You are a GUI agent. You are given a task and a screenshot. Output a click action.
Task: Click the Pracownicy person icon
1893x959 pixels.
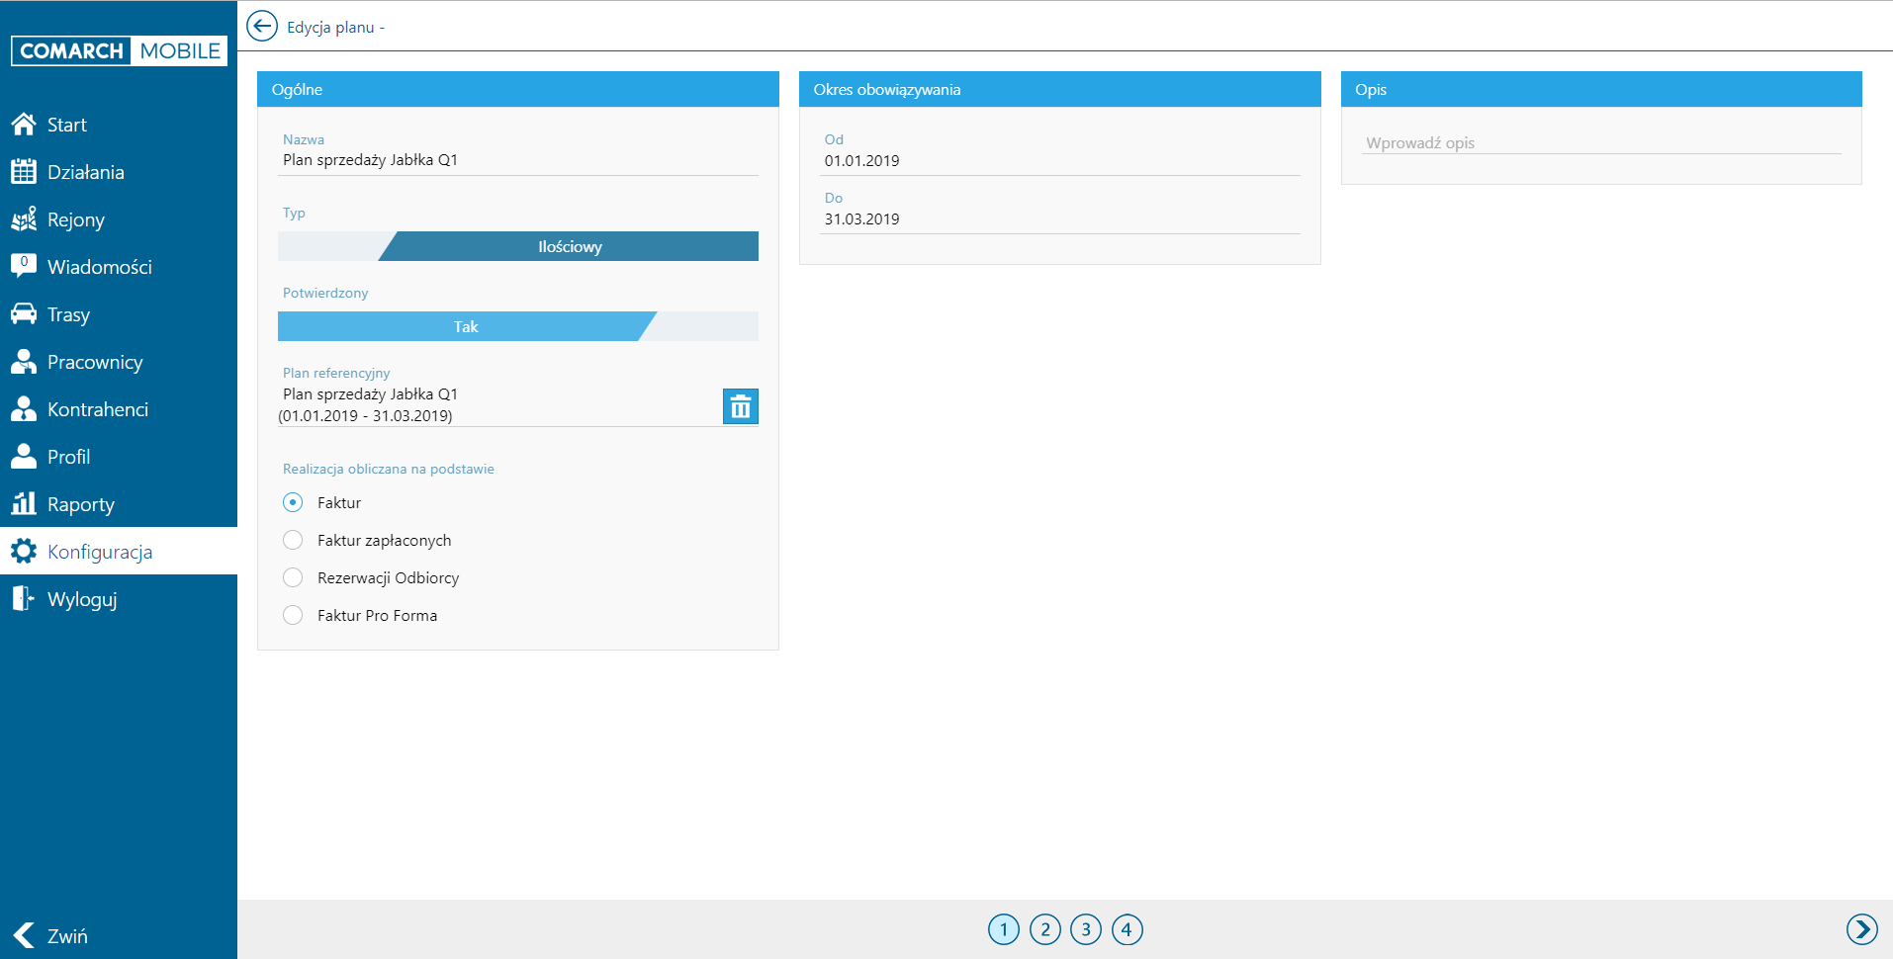[x=24, y=361]
